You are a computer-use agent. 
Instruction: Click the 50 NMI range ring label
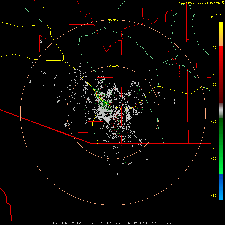113,66
